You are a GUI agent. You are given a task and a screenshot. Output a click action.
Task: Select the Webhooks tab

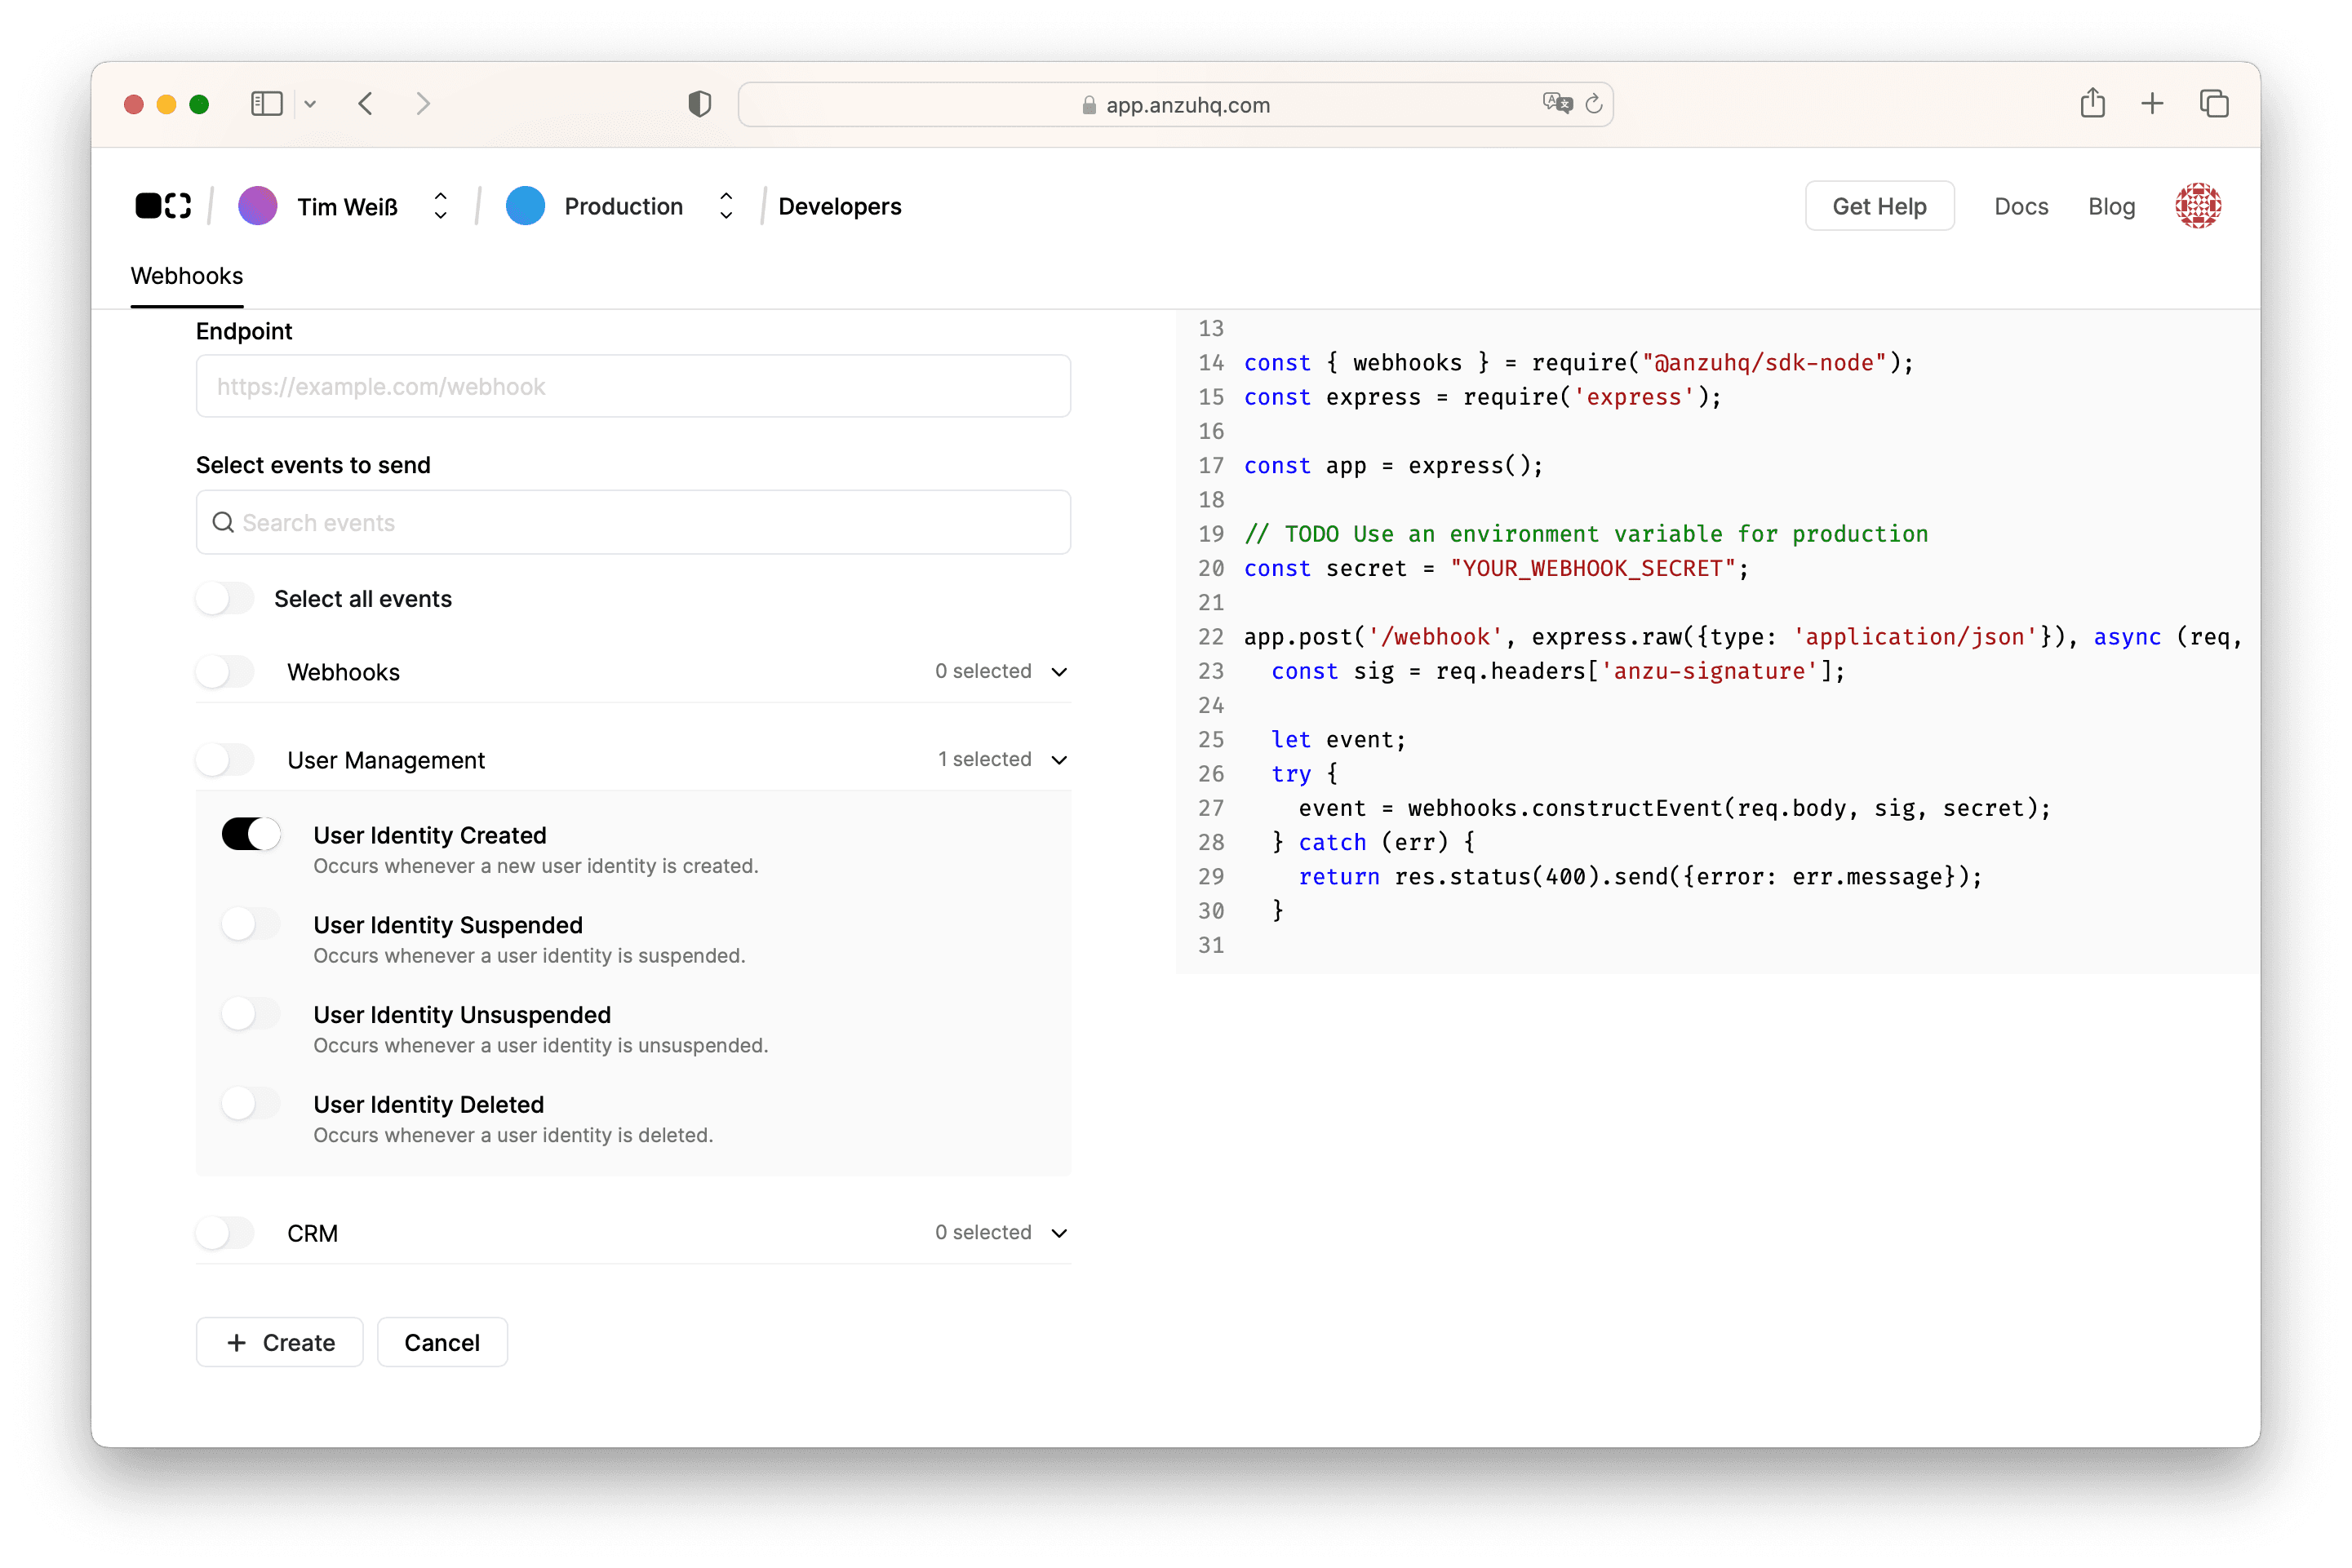pyautogui.click(x=187, y=276)
